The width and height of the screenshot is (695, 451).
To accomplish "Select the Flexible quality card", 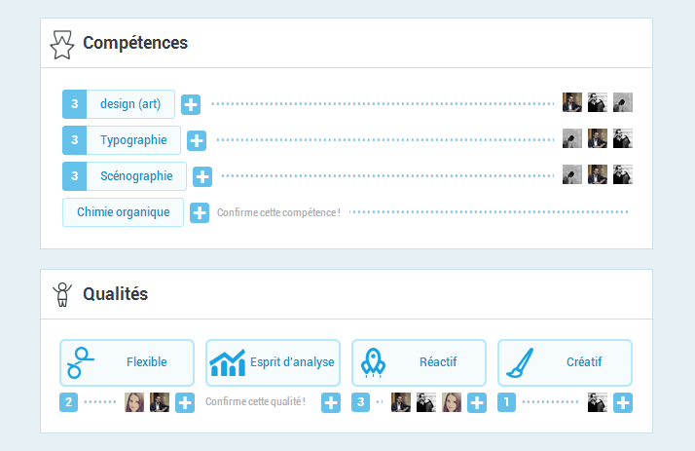I will pyautogui.click(x=128, y=362).
